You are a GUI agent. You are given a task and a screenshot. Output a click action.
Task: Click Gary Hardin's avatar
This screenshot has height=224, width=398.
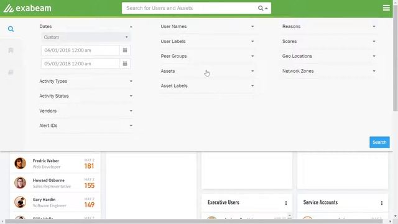coord(20,202)
